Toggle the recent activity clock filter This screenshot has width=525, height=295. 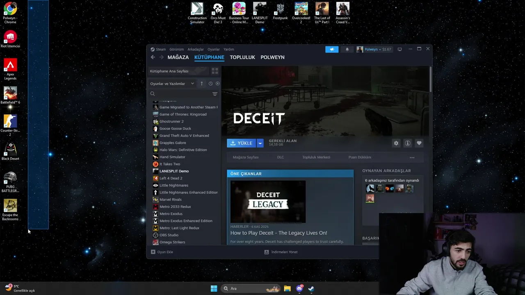tap(210, 84)
